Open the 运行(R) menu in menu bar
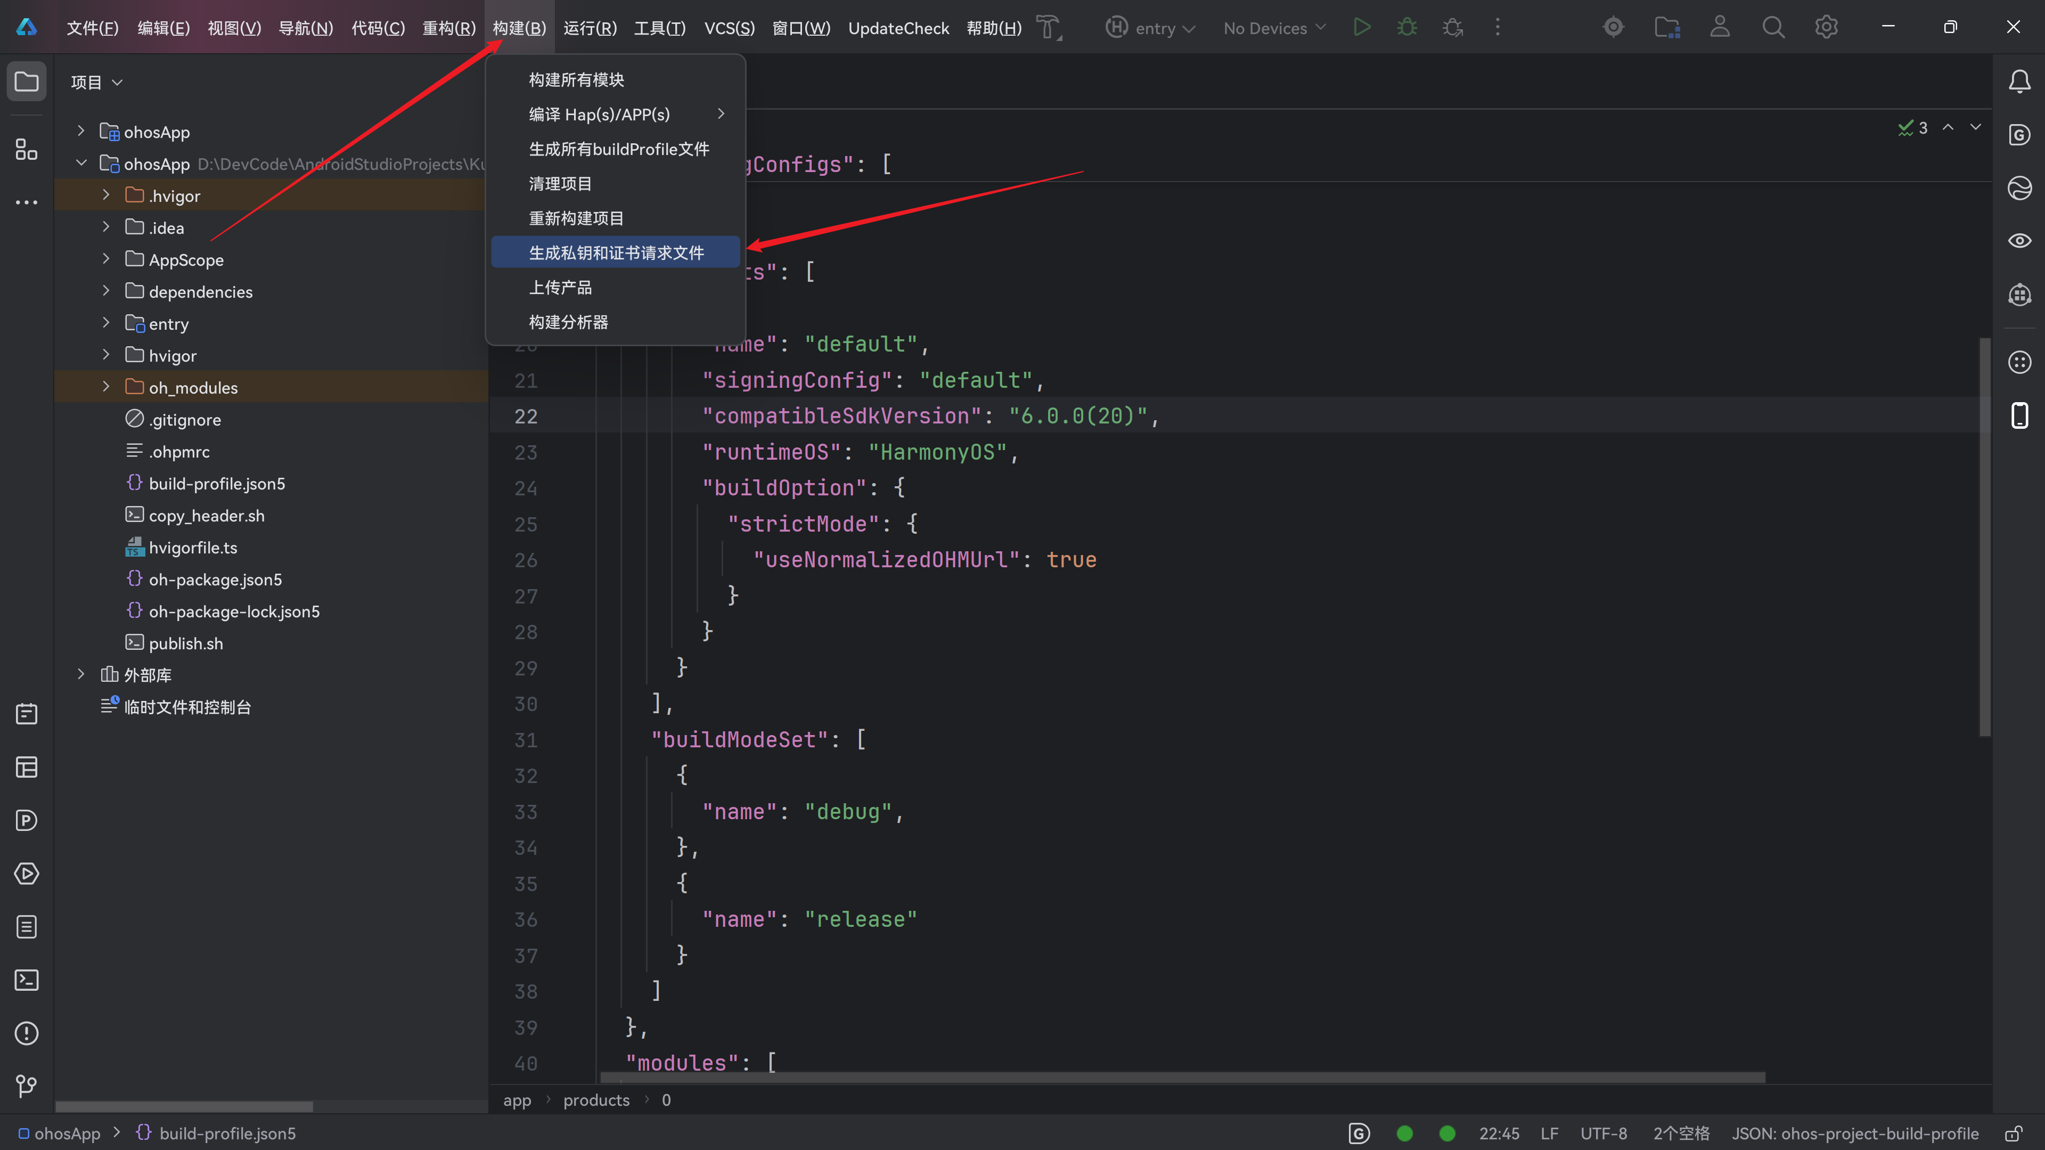The width and height of the screenshot is (2045, 1150). 590,28
